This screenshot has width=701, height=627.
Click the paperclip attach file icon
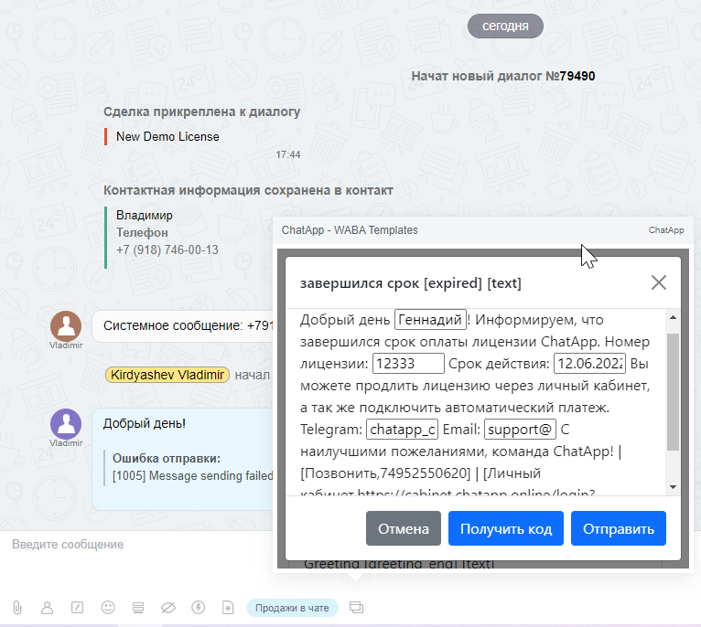pos(17,608)
